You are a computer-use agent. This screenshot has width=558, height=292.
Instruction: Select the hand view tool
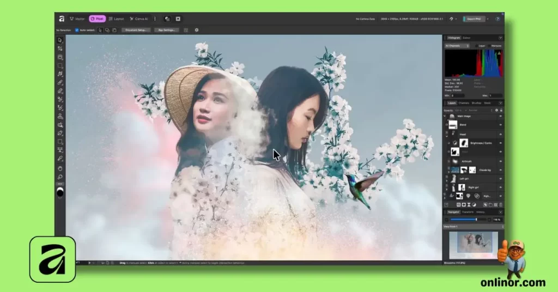click(x=60, y=168)
